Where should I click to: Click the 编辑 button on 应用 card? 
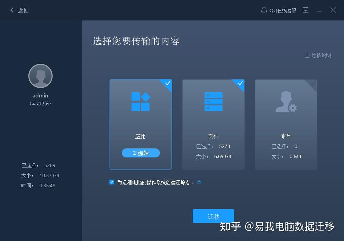coord(141,153)
